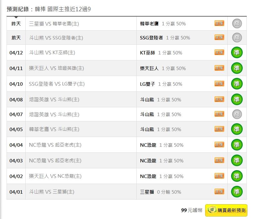Click the 主推 badge in the 04/03 row
Screen dimensions: 253x219
(x=219, y=160)
